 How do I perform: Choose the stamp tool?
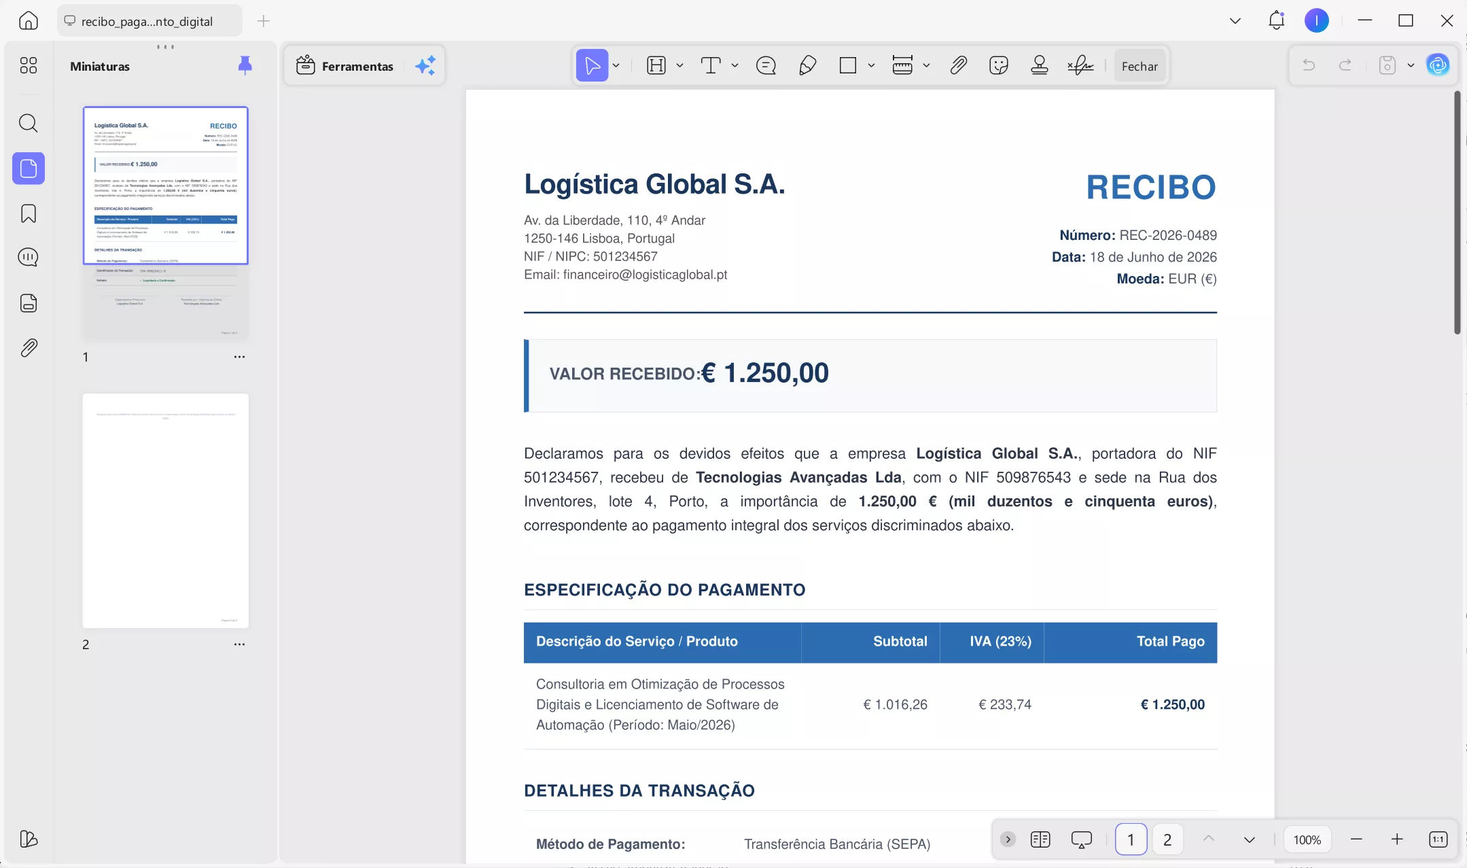pos(1039,65)
